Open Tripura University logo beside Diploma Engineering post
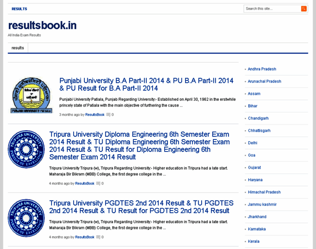This screenshot has height=249, width=316. point(26,149)
